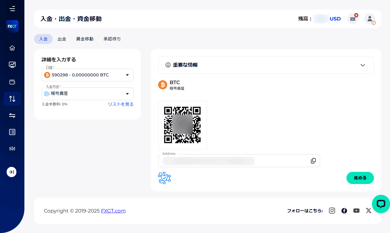This screenshot has width=390, height=233.
Task: Click the info icon beside 重要な情報
Action: point(168,65)
